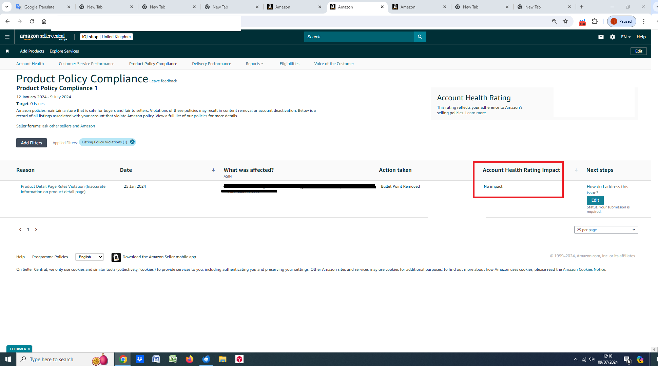Image resolution: width=658 pixels, height=366 pixels.
Task: Go to browser home page
Action: coord(44,21)
